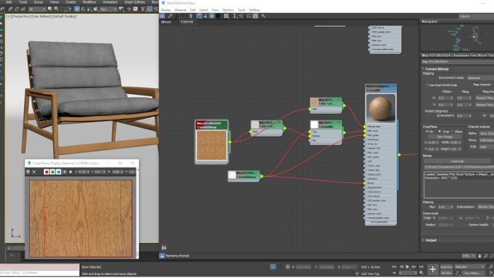Click the search binoculars icon in node view
Screen dimensions: 494x278
point(164,248)
